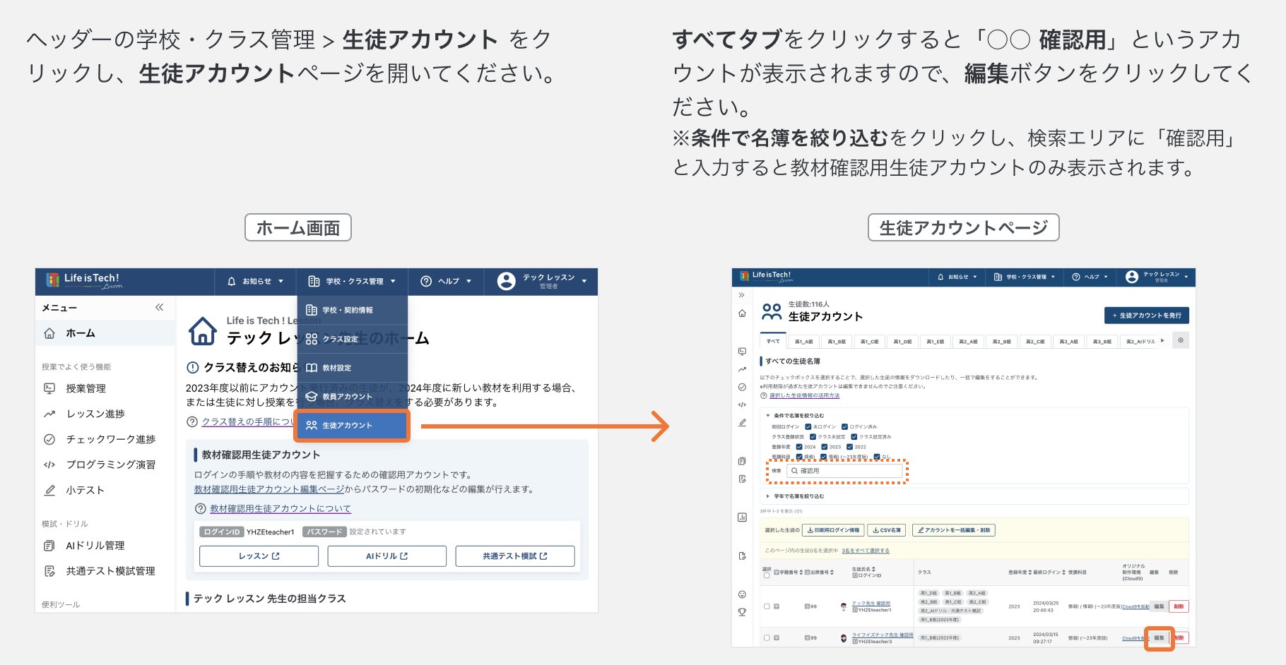This screenshot has height=665, width=1286.
Task: Open レッスン進捗 in the home screen sidebar
Action: coord(95,414)
